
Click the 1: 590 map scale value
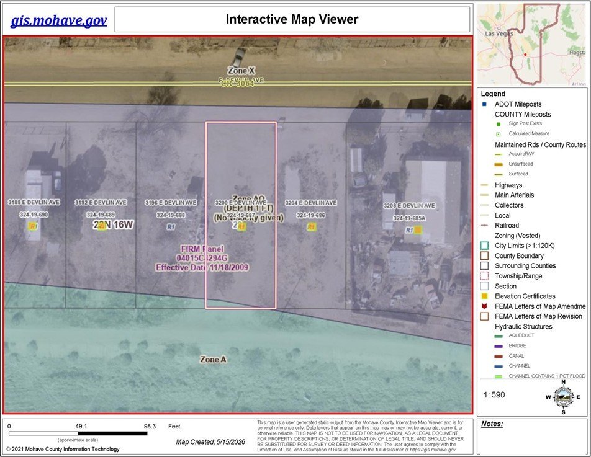pyautogui.click(x=494, y=395)
